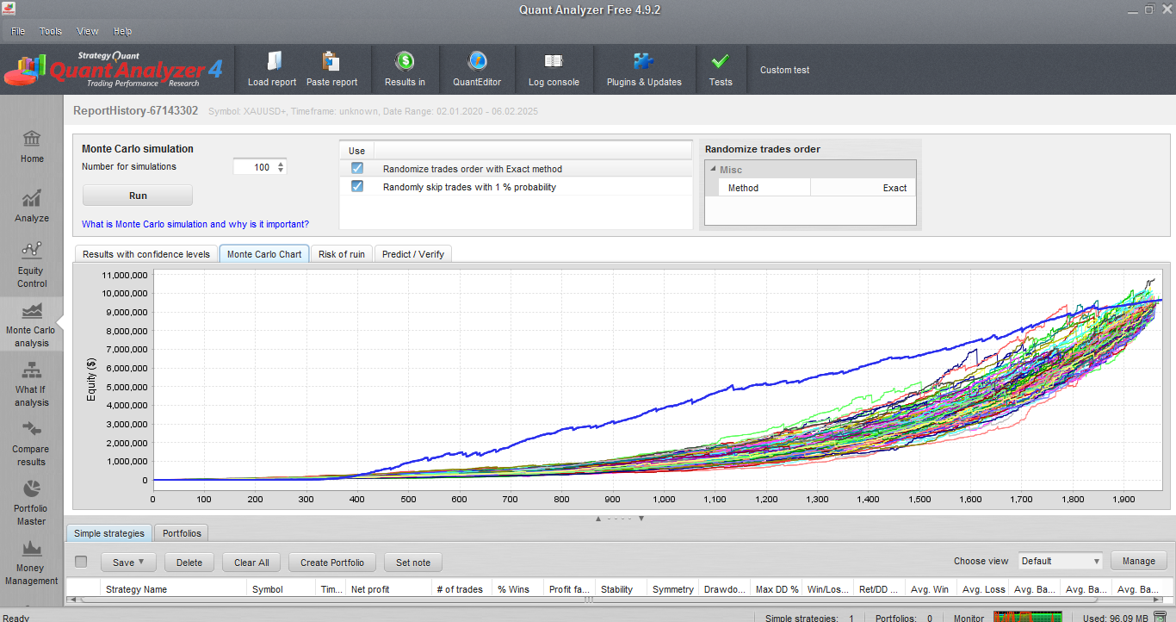This screenshot has height=622, width=1176.
Task: Sort by Net profit column header
Action: 388,589
